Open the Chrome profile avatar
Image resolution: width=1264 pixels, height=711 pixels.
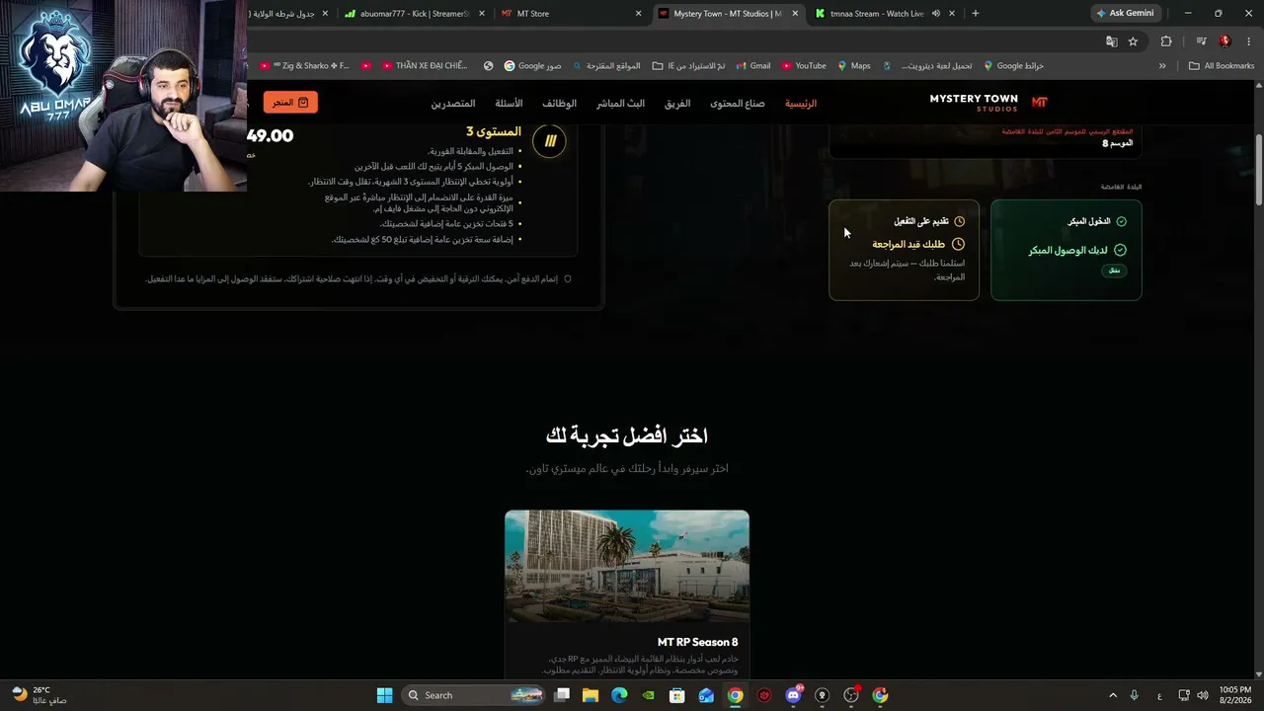(1224, 41)
